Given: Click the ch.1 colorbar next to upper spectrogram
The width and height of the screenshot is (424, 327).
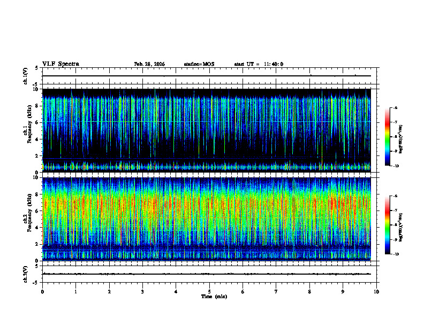Looking at the screenshot, I should click(x=387, y=137).
